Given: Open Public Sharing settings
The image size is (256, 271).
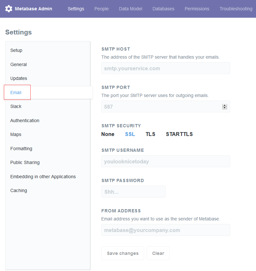Looking at the screenshot, I should 25,162.
